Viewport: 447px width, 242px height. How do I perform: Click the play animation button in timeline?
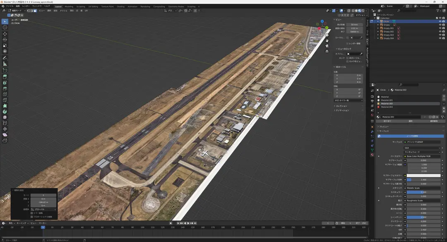click(188, 223)
